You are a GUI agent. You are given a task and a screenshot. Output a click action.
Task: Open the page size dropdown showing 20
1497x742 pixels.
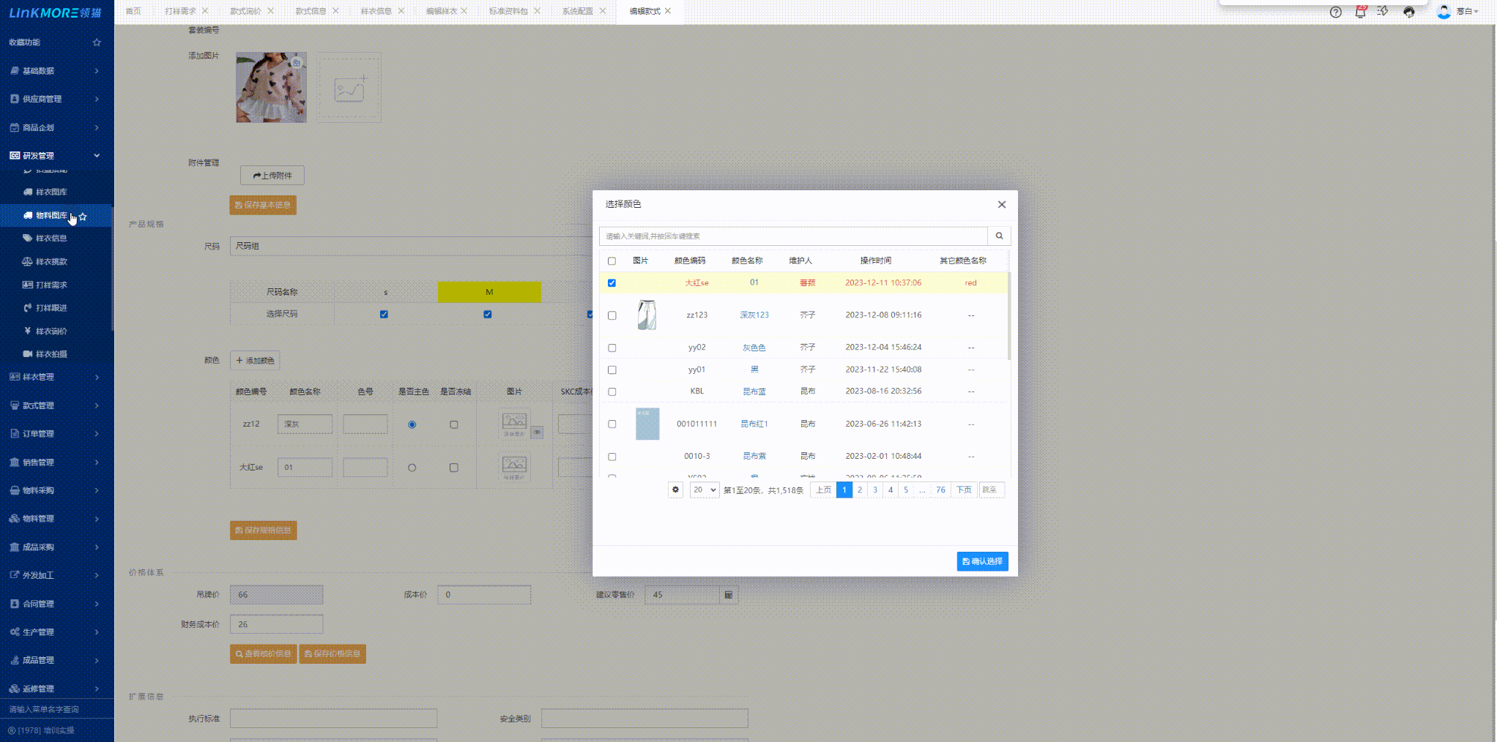704,490
